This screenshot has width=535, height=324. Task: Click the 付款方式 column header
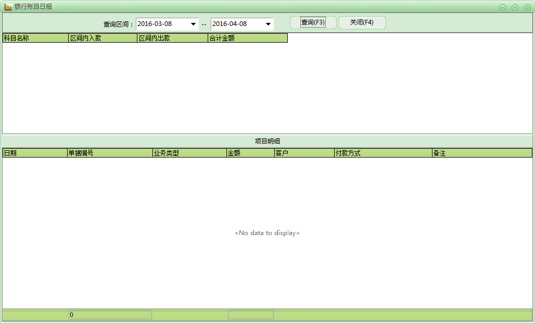383,153
